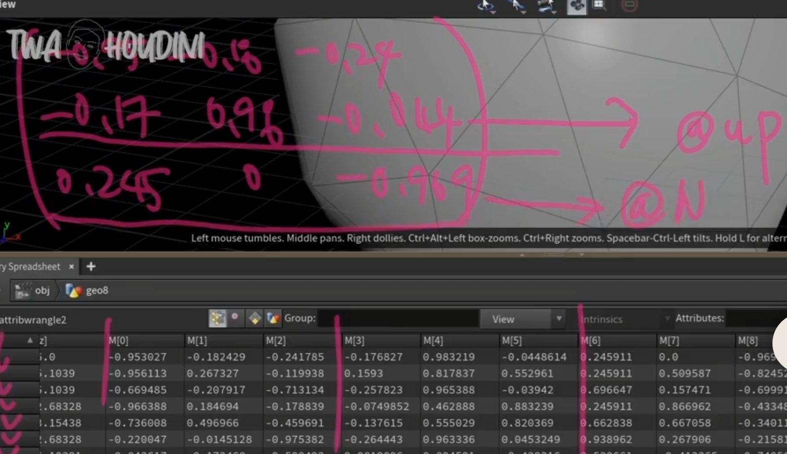Click the M[7] column header
The height and width of the screenshot is (454, 787).
click(x=697, y=341)
